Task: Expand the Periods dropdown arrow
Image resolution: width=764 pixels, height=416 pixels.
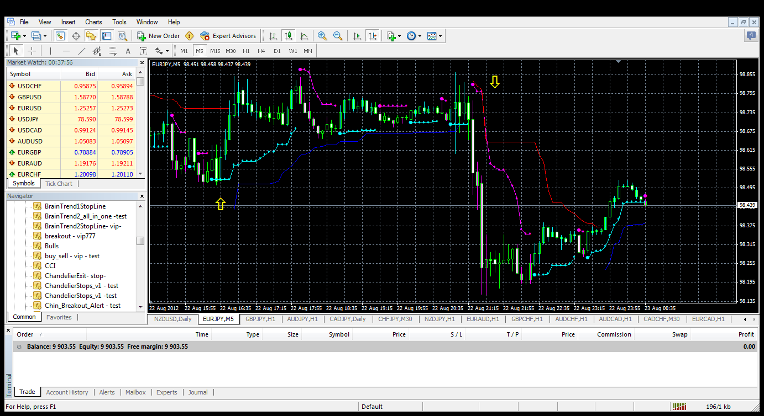Action: [x=420, y=36]
